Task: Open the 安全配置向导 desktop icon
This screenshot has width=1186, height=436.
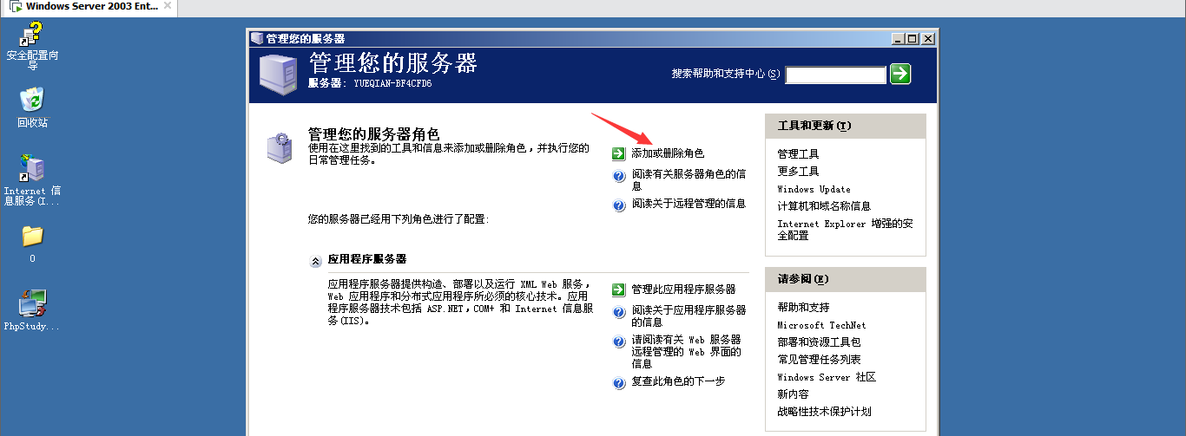Action: pos(32,46)
